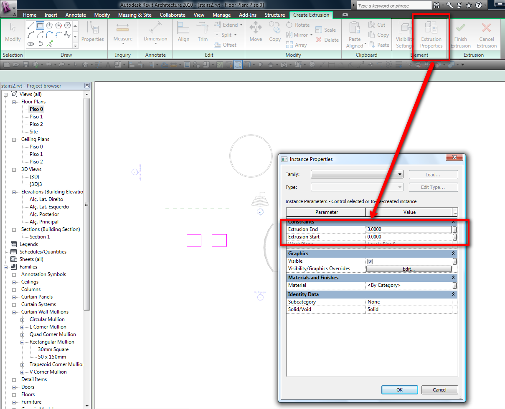Select the Ellipse draw tool

[31, 44]
